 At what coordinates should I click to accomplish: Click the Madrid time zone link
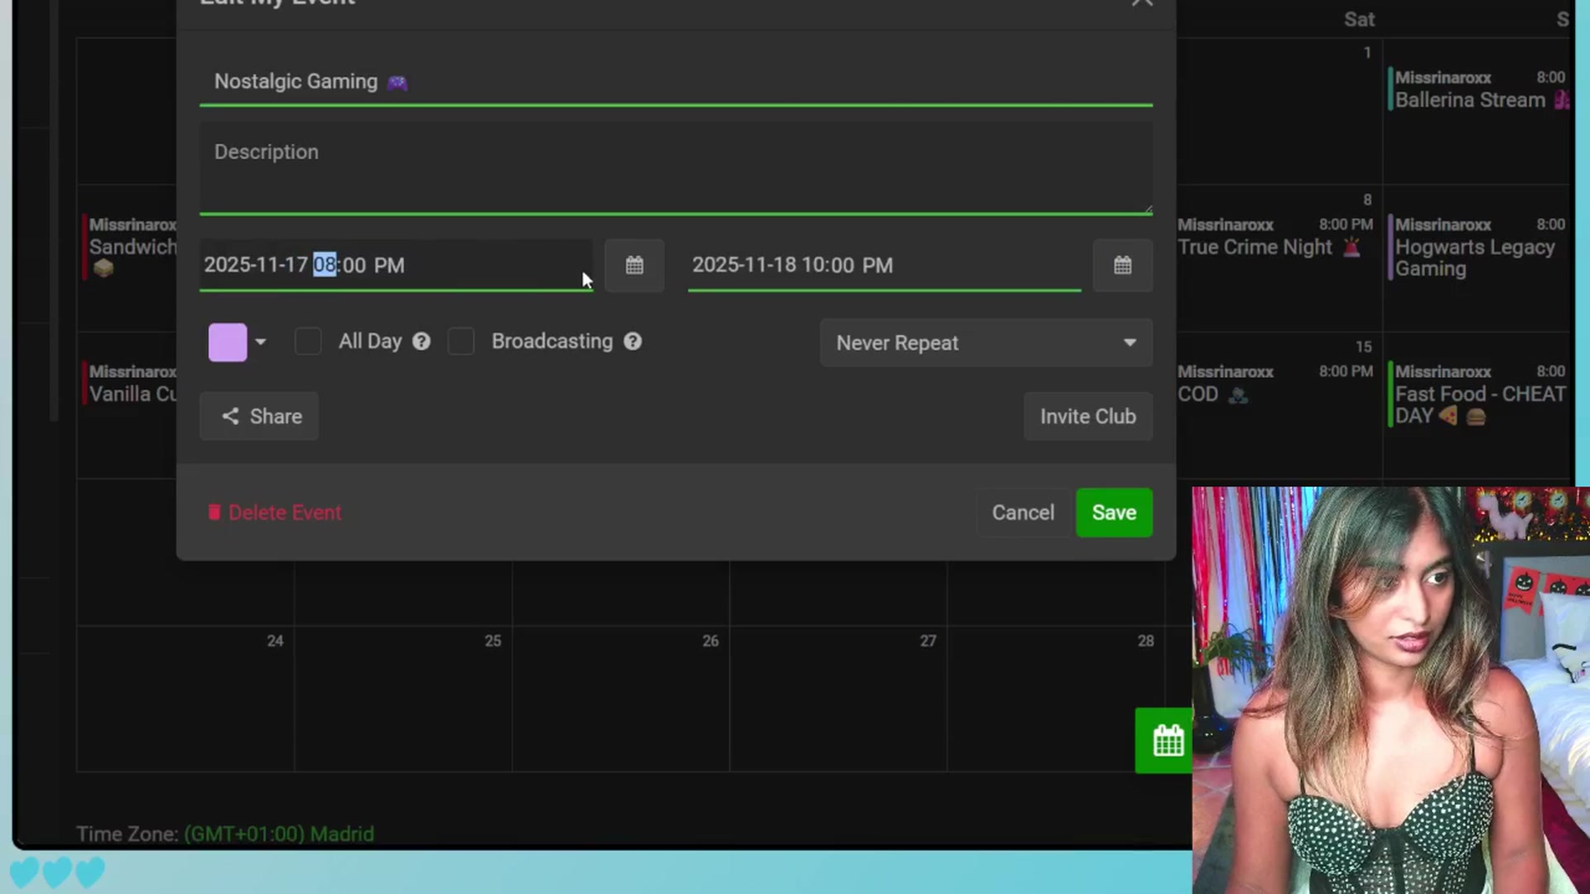pos(278,834)
